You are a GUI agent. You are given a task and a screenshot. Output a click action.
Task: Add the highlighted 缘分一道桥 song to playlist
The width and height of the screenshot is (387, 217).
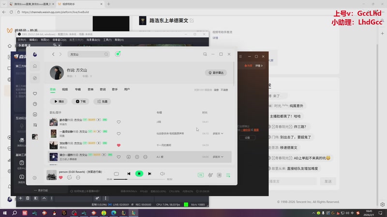137,157
